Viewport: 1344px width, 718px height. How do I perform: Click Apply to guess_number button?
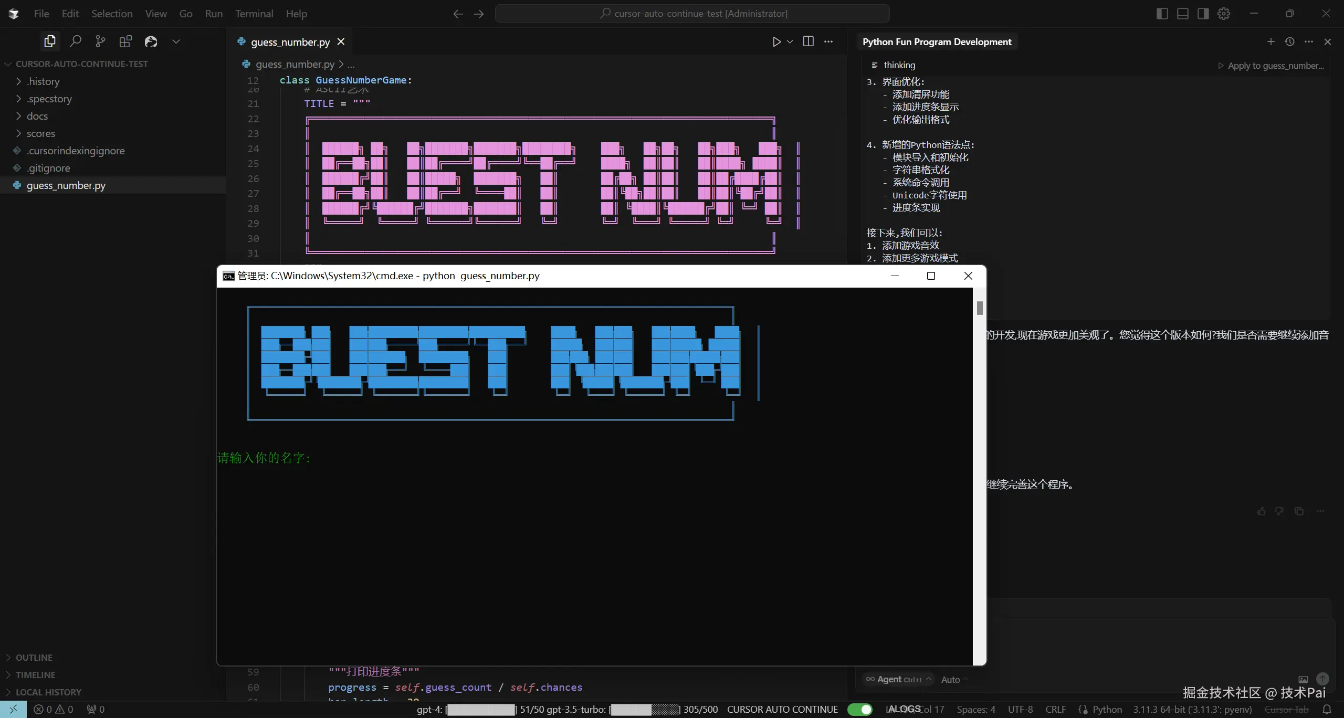(1271, 66)
